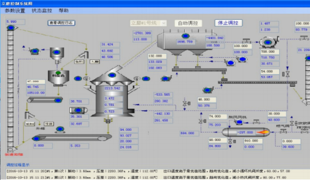Viewport: 310px width, 180px height.
Task: Click the valve icon left of 74.000
Action: pyautogui.click(x=201, y=120)
